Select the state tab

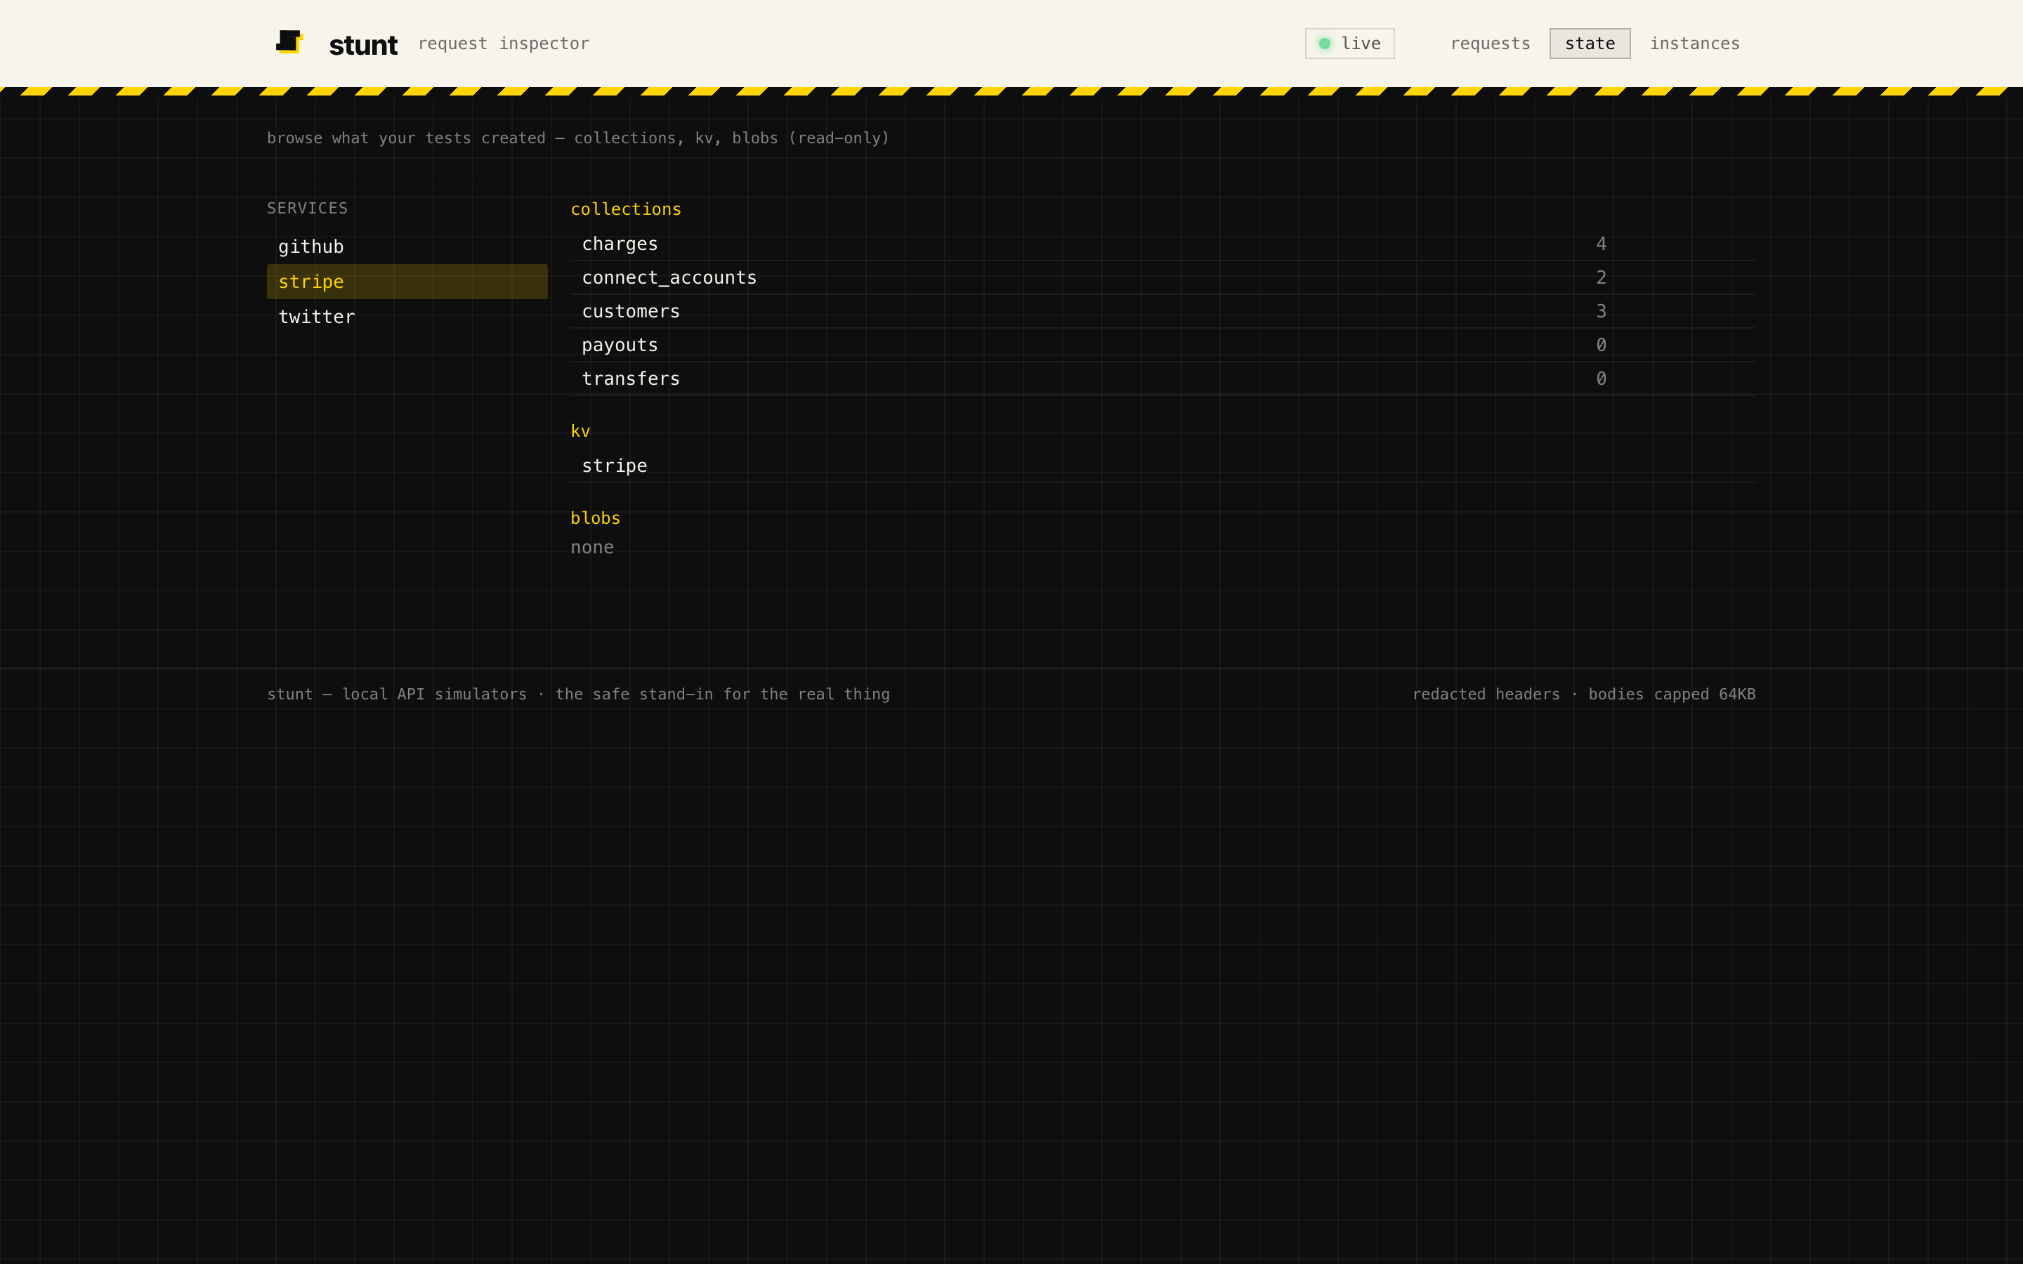pos(1589,44)
